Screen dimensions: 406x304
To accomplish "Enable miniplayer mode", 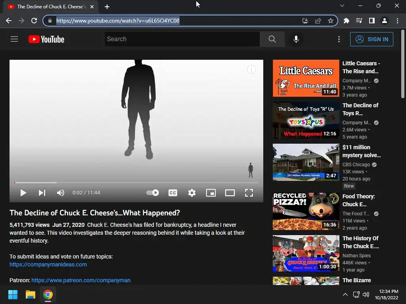I will coord(211,193).
